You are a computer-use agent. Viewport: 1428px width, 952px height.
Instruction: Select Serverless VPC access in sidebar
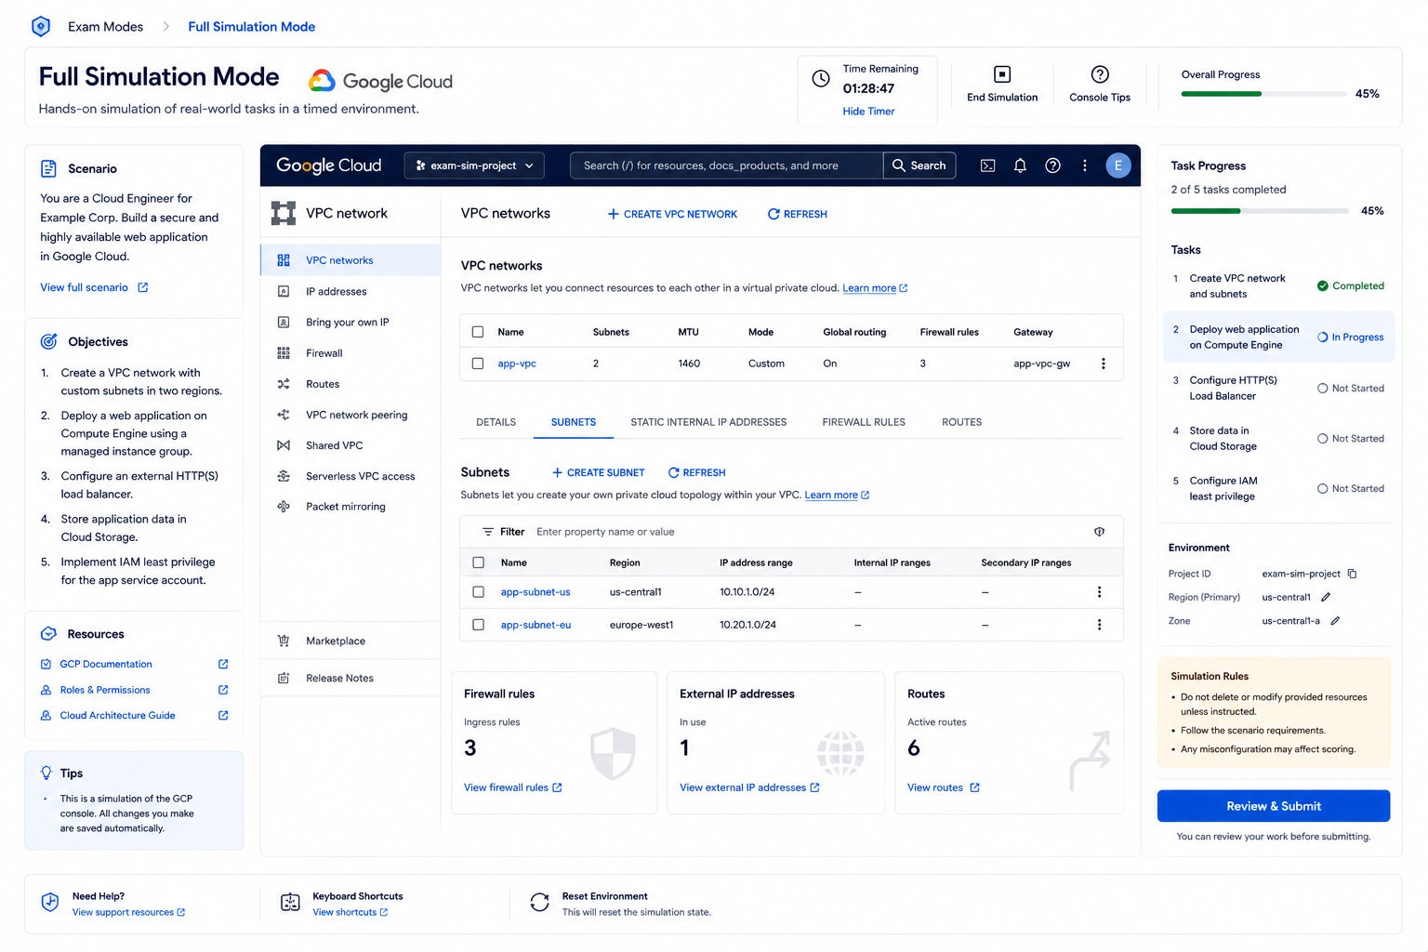(350, 476)
